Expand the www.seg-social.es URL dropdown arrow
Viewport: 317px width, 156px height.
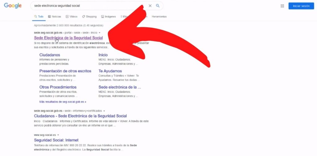[58, 135]
